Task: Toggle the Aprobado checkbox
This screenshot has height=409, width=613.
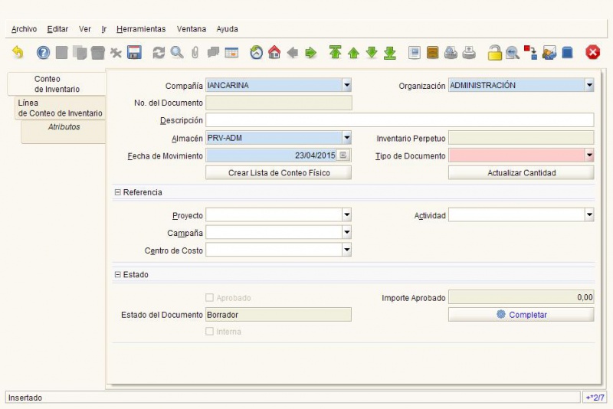Action: [209, 298]
